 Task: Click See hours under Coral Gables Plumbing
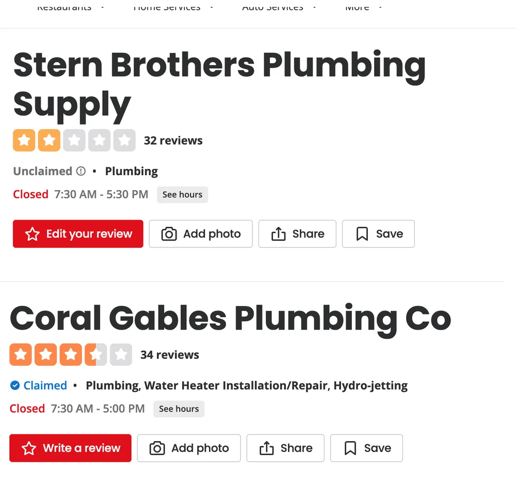[179, 409]
